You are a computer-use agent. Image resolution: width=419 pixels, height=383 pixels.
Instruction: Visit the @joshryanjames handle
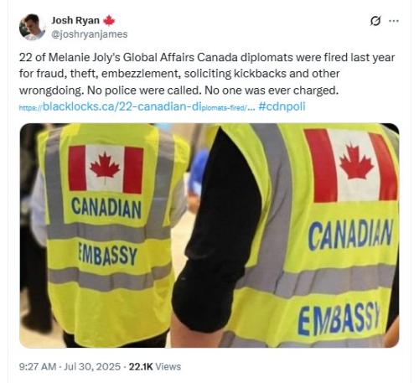pos(90,34)
